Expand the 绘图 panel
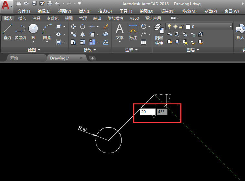 point(34,50)
